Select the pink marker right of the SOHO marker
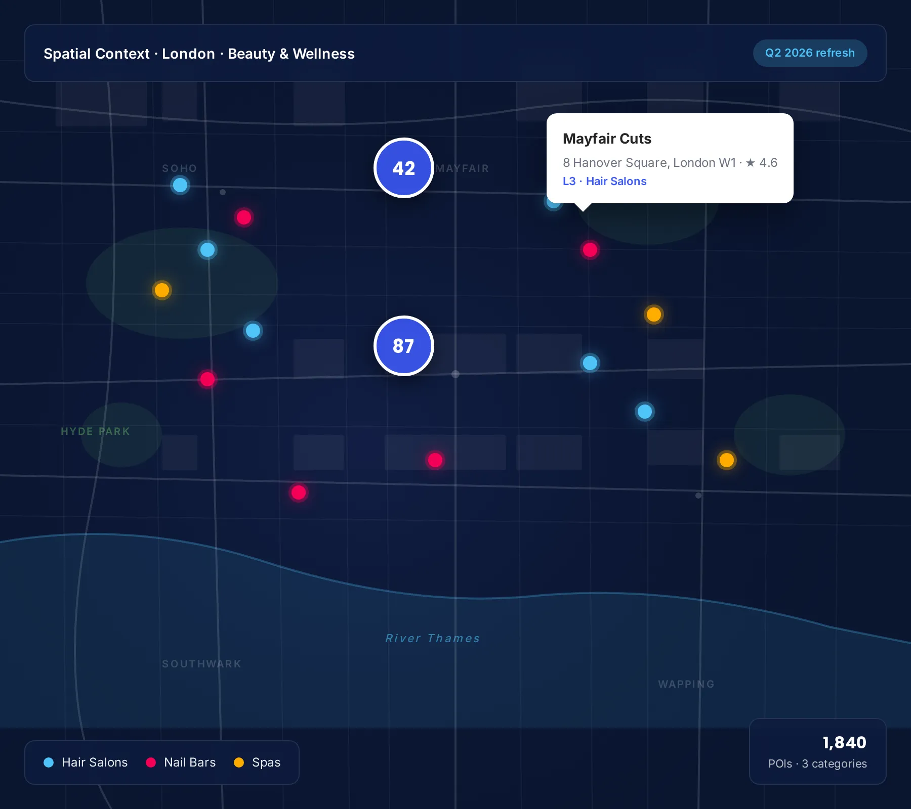Viewport: 911px width, 809px height. 244,217
